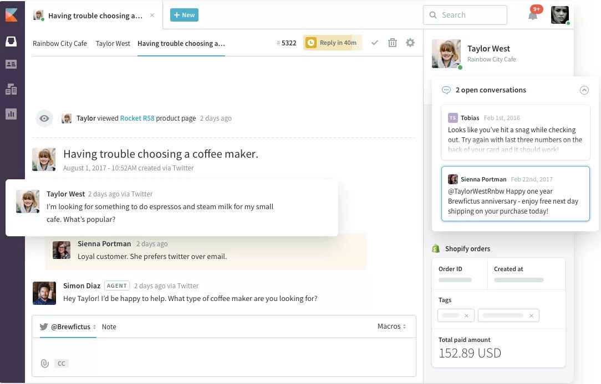Click the Search input field
This screenshot has height=384, width=601.
(x=465, y=15)
